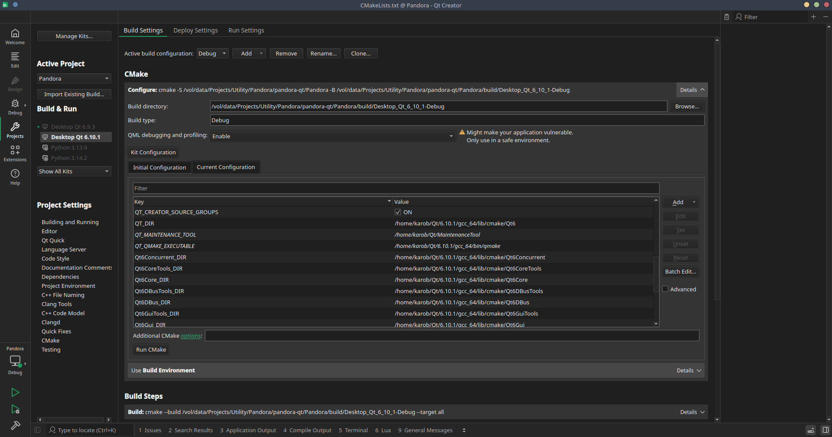Click the CMake variables Filter field
This screenshot has width=832, height=437.
click(x=396, y=189)
